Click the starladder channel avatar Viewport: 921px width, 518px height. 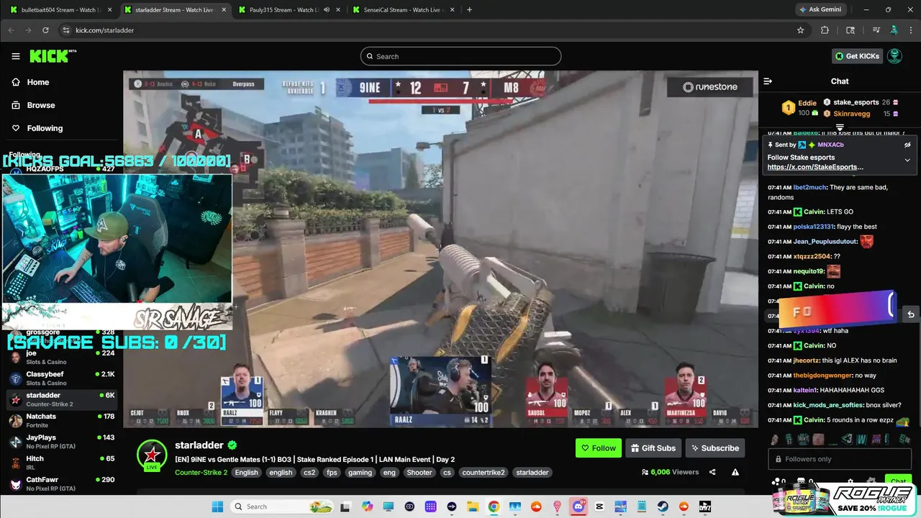pos(152,455)
